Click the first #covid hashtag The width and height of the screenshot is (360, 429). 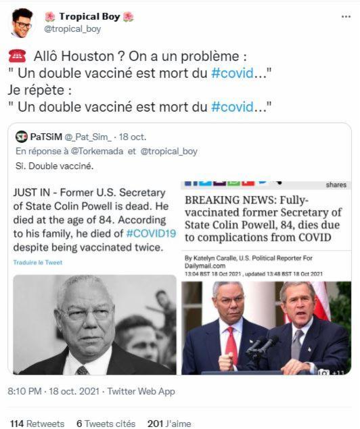233,73
